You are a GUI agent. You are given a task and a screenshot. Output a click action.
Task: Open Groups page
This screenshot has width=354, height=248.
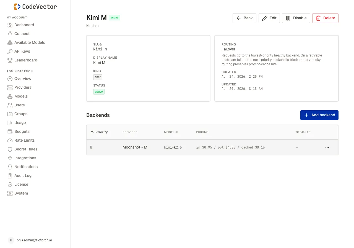pyautogui.click(x=21, y=114)
